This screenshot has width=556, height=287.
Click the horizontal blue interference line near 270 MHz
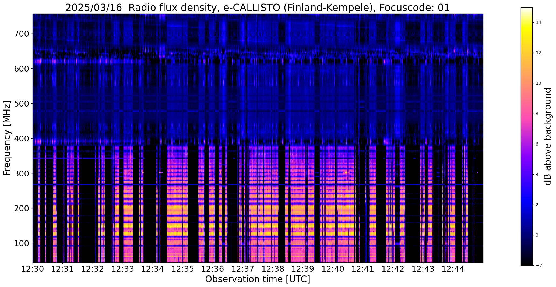pyautogui.click(x=258, y=185)
